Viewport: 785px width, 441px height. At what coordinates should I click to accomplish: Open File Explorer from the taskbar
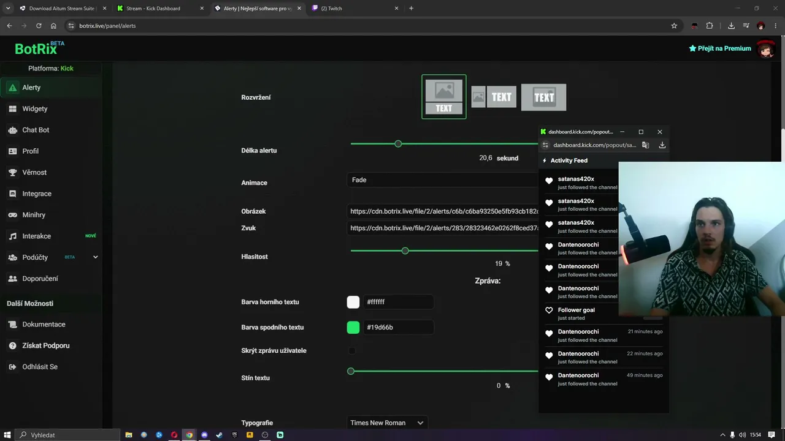(129, 435)
